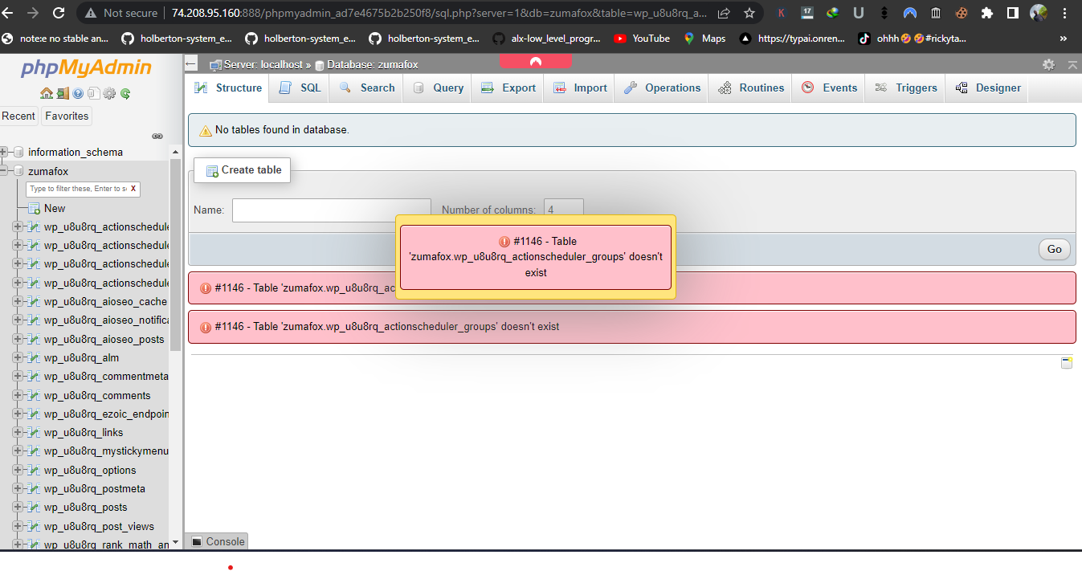Show hidden bookmarks with double chevron
This screenshot has width=1082, height=571.
(x=1064, y=39)
